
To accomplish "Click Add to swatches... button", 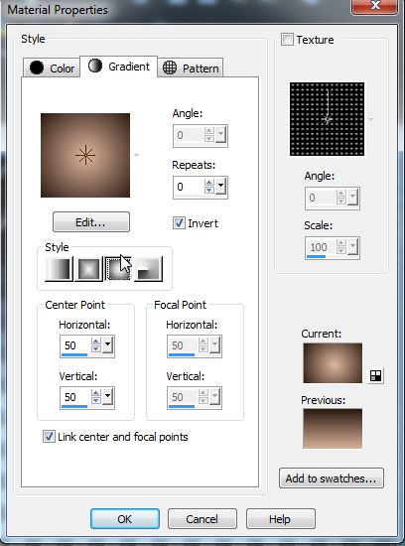I will click(332, 478).
